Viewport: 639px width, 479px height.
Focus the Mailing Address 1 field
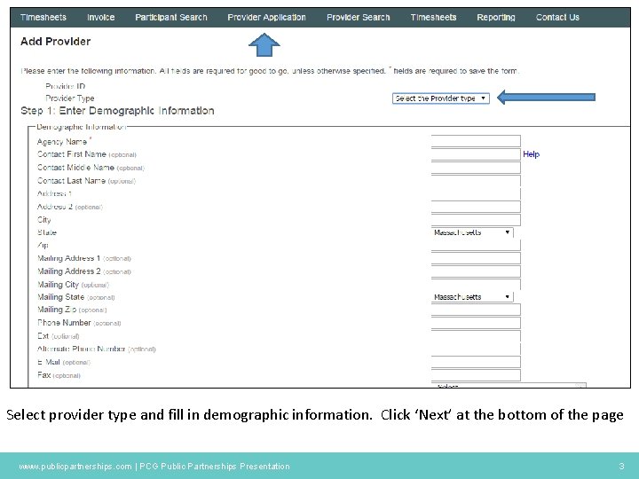click(x=476, y=258)
